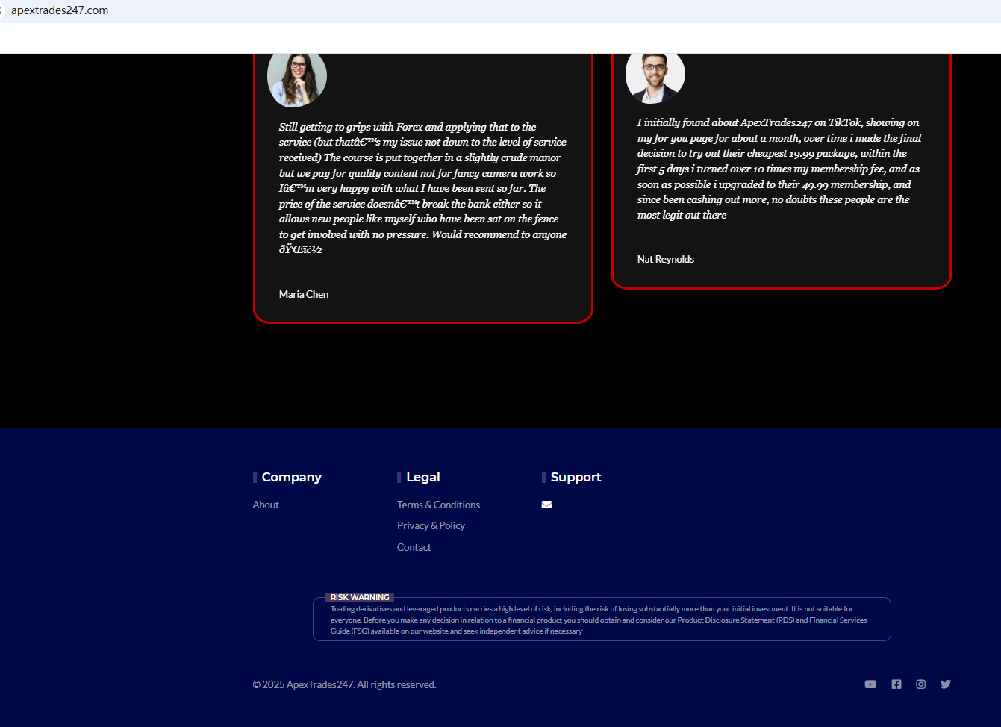This screenshot has width=1001, height=727.
Task: Open the About link under Company
Action: pyautogui.click(x=266, y=505)
